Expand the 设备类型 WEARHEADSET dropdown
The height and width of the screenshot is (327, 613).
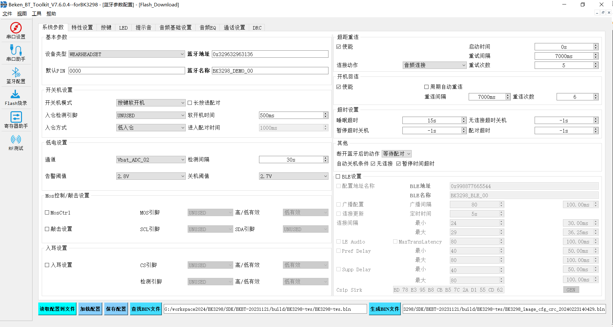coord(182,54)
